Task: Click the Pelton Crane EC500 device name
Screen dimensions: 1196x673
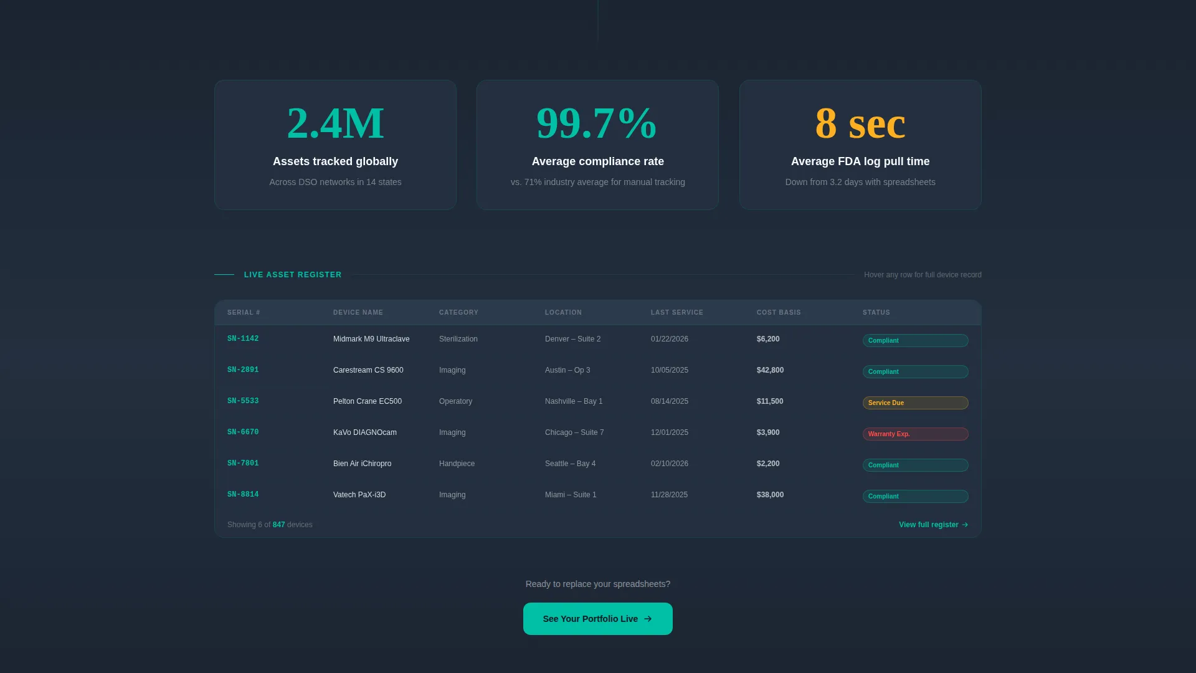Action: coord(368,401)
